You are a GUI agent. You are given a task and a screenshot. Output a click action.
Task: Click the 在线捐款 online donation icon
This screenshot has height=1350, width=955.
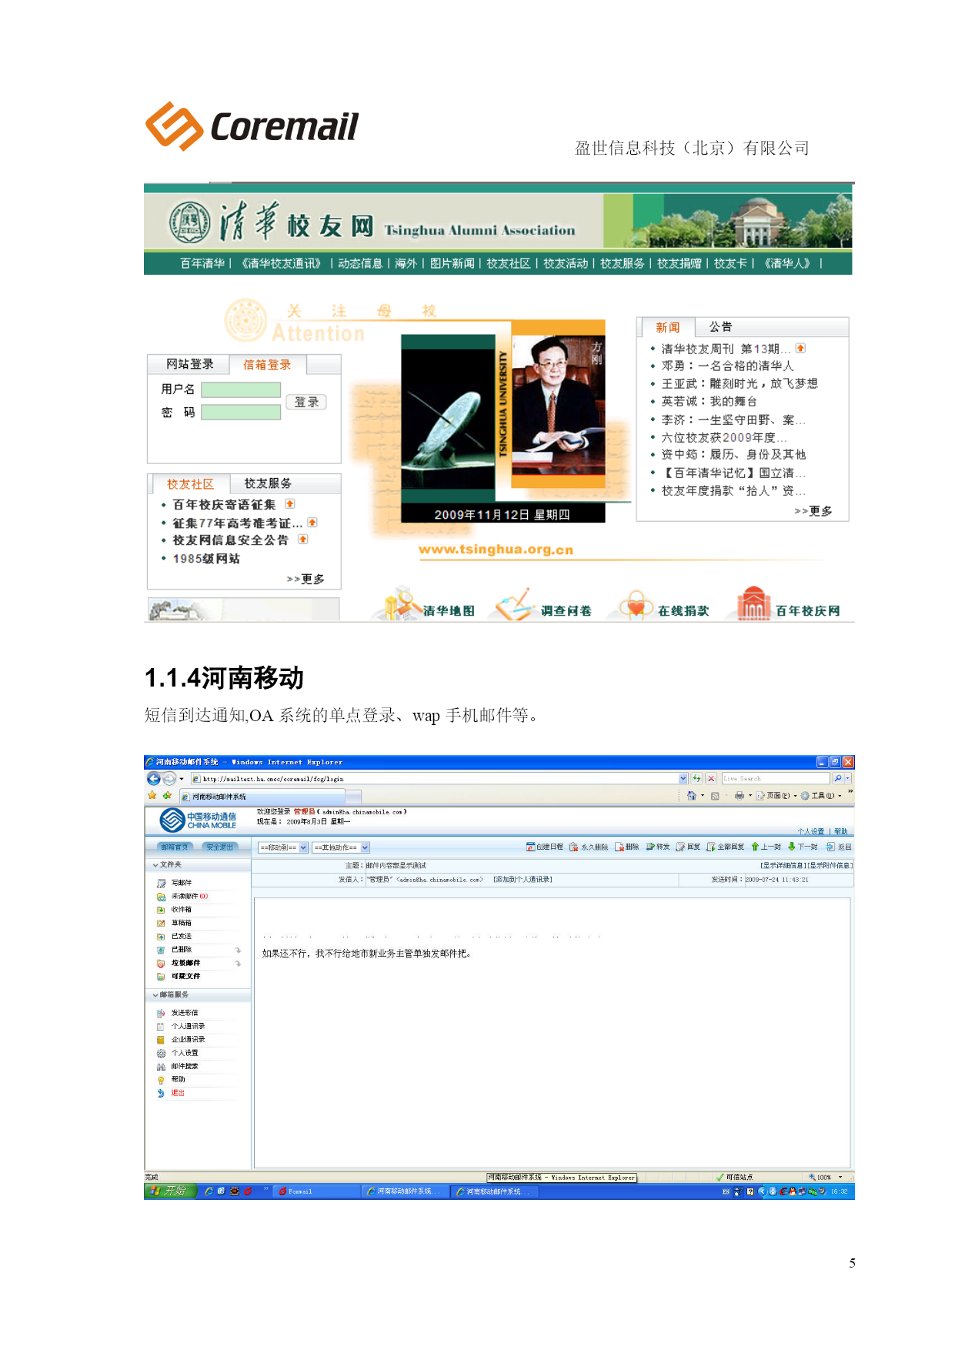636,606
